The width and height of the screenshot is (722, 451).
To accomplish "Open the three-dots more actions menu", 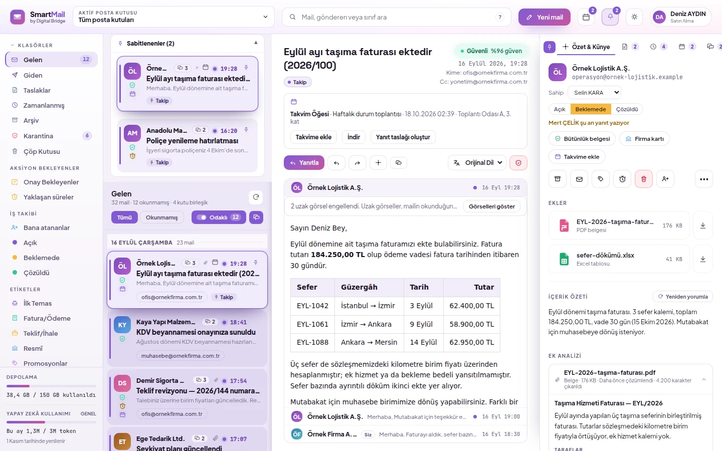I will tap(704, 179).
